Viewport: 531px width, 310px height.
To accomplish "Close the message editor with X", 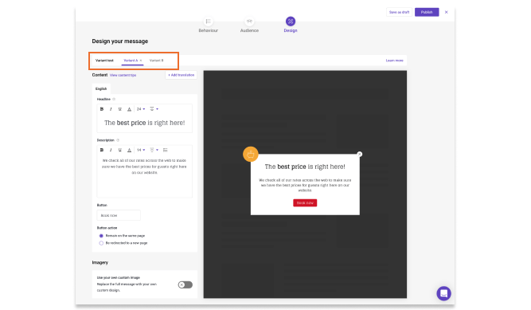I will 447,12.
